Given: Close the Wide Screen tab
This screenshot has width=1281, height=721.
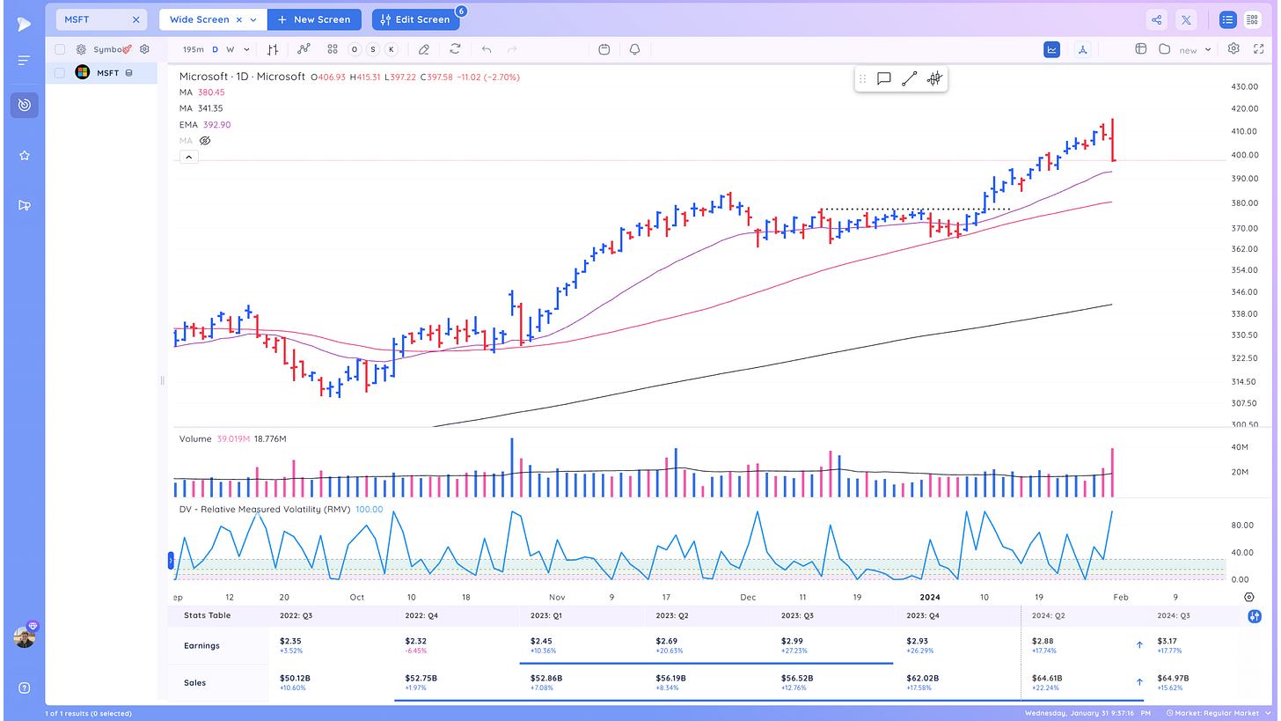Looking at the screenshot, I should tap(238, 19).
